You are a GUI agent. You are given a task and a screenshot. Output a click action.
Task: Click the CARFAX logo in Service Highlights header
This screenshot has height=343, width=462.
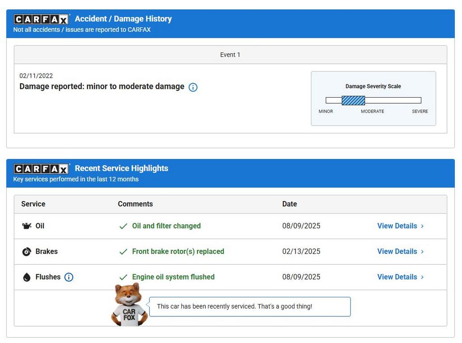41,169
